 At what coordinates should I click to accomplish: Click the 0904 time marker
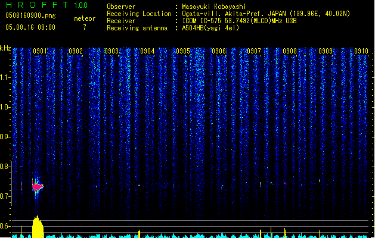tap(147, 51)
